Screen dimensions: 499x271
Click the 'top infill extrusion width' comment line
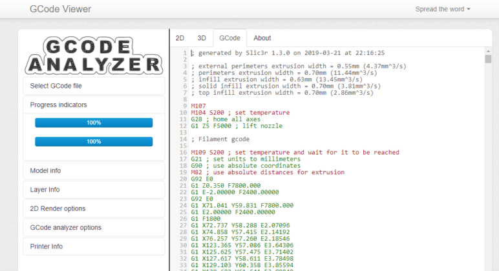click(282, 93)
